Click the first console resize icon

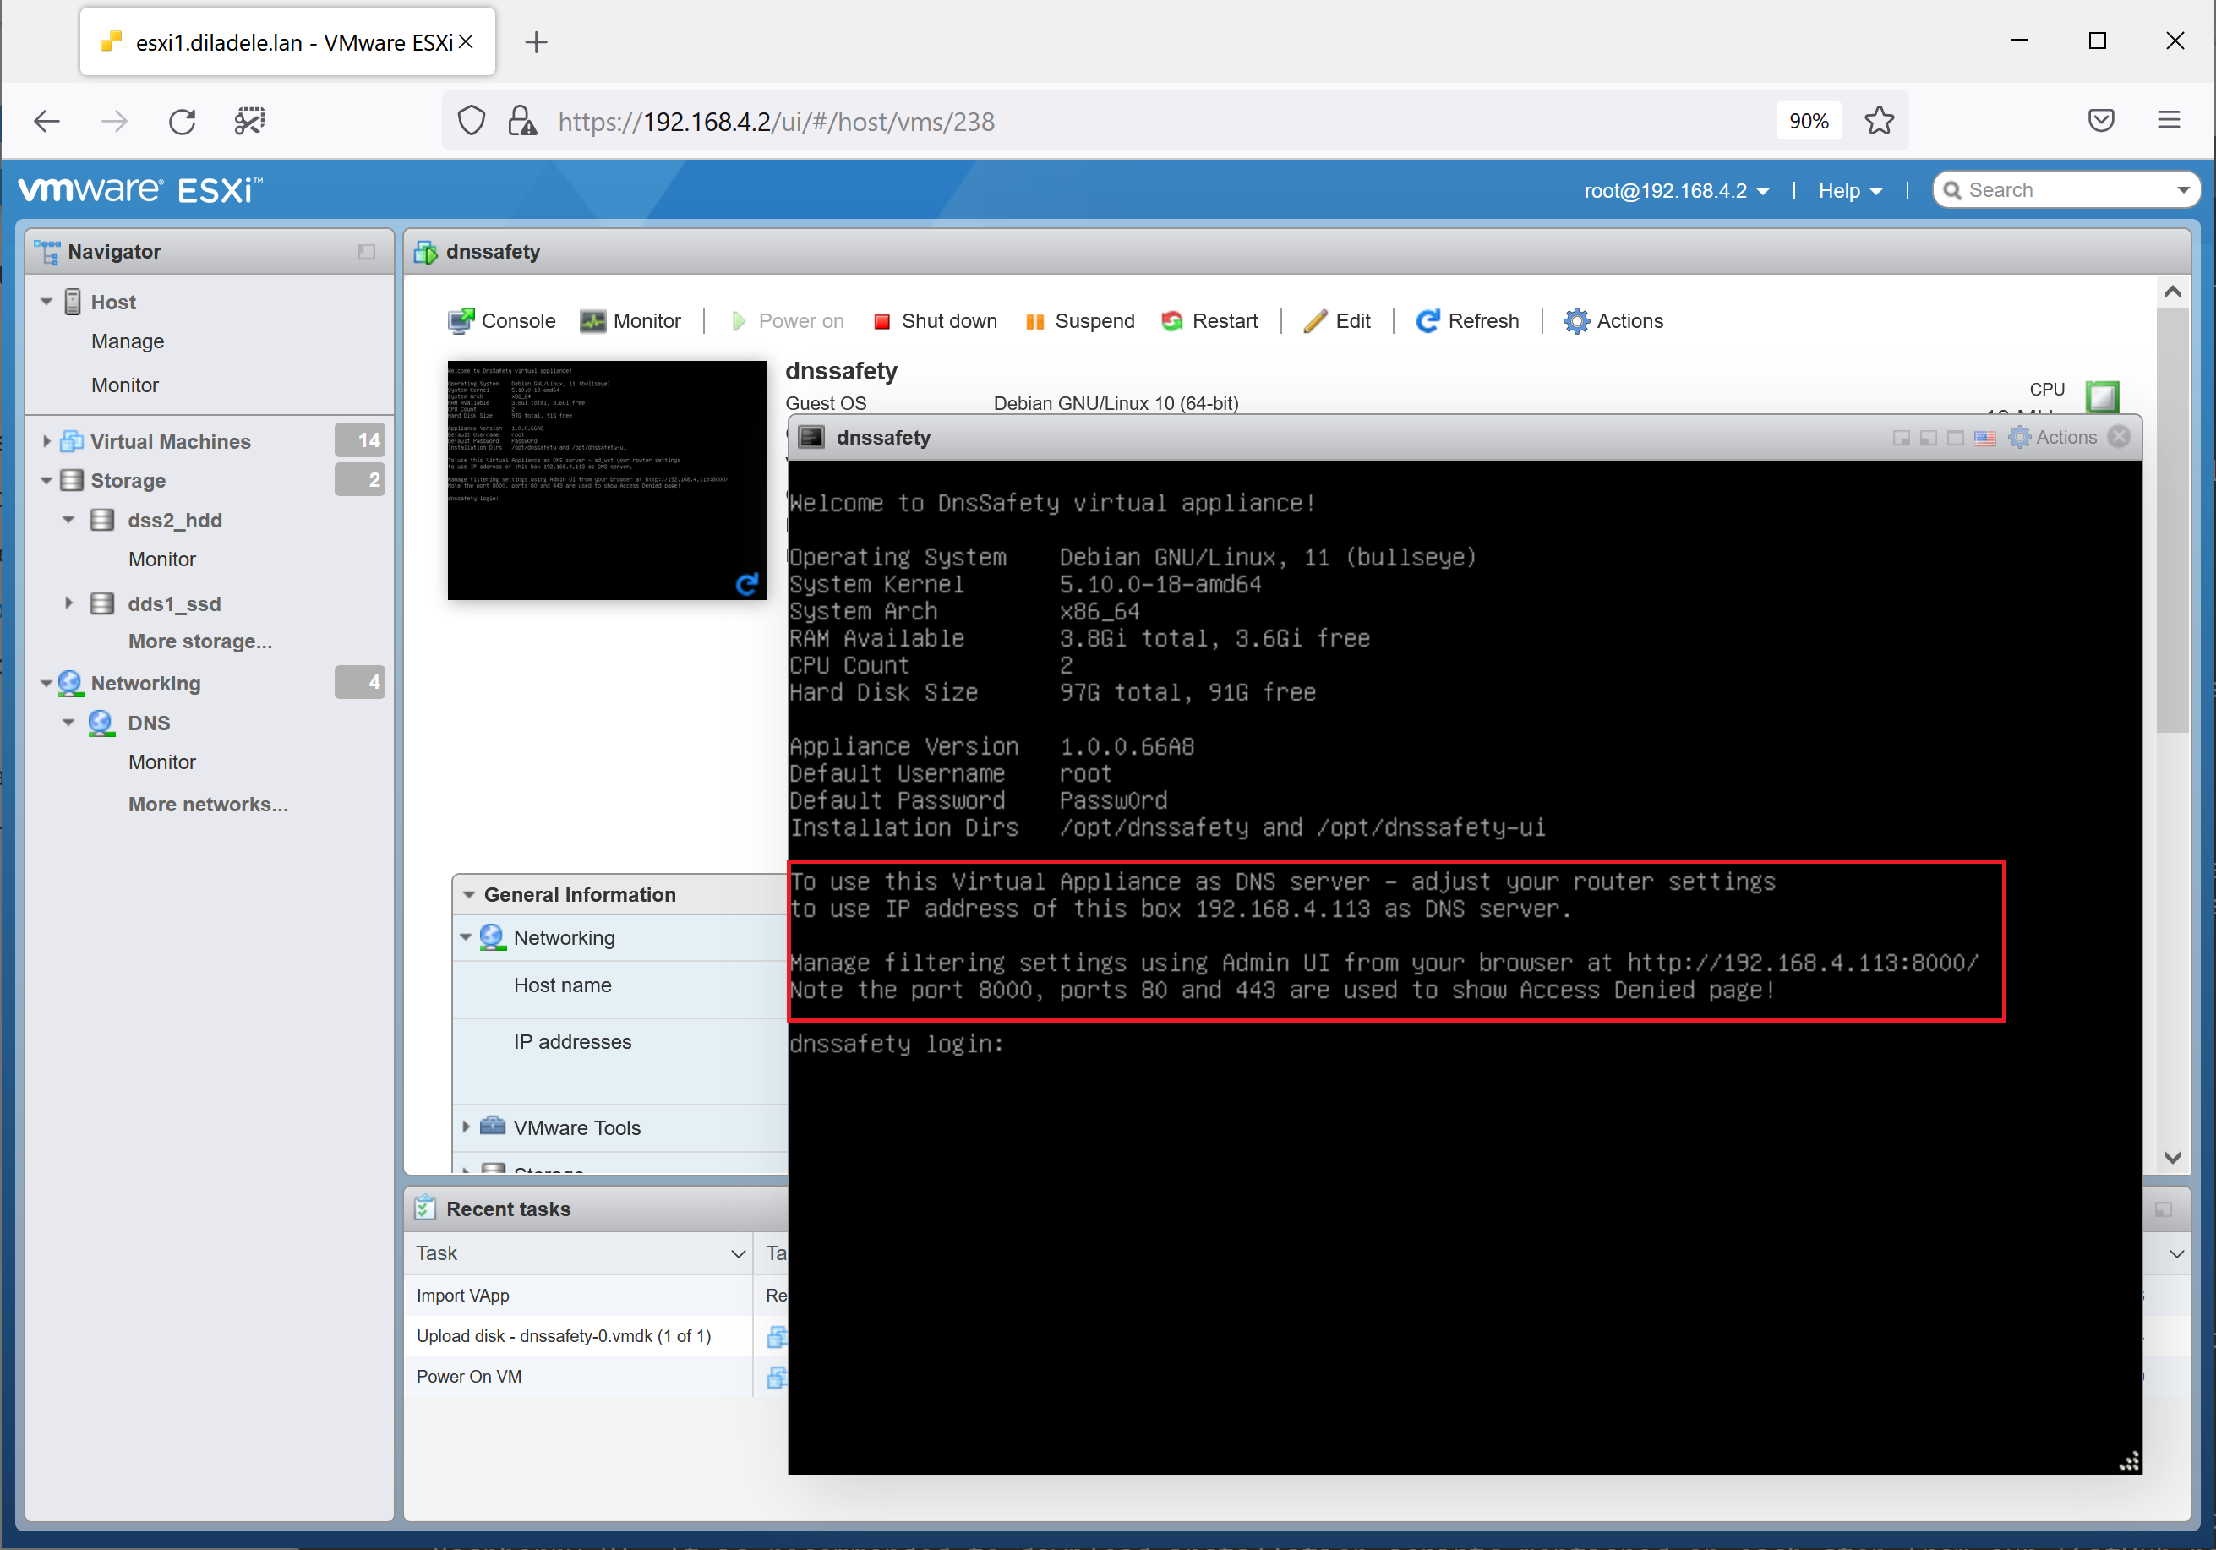[1902, 438]
